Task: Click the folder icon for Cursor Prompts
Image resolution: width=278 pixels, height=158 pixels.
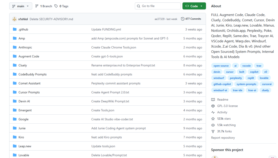Action: click(15, 92)
